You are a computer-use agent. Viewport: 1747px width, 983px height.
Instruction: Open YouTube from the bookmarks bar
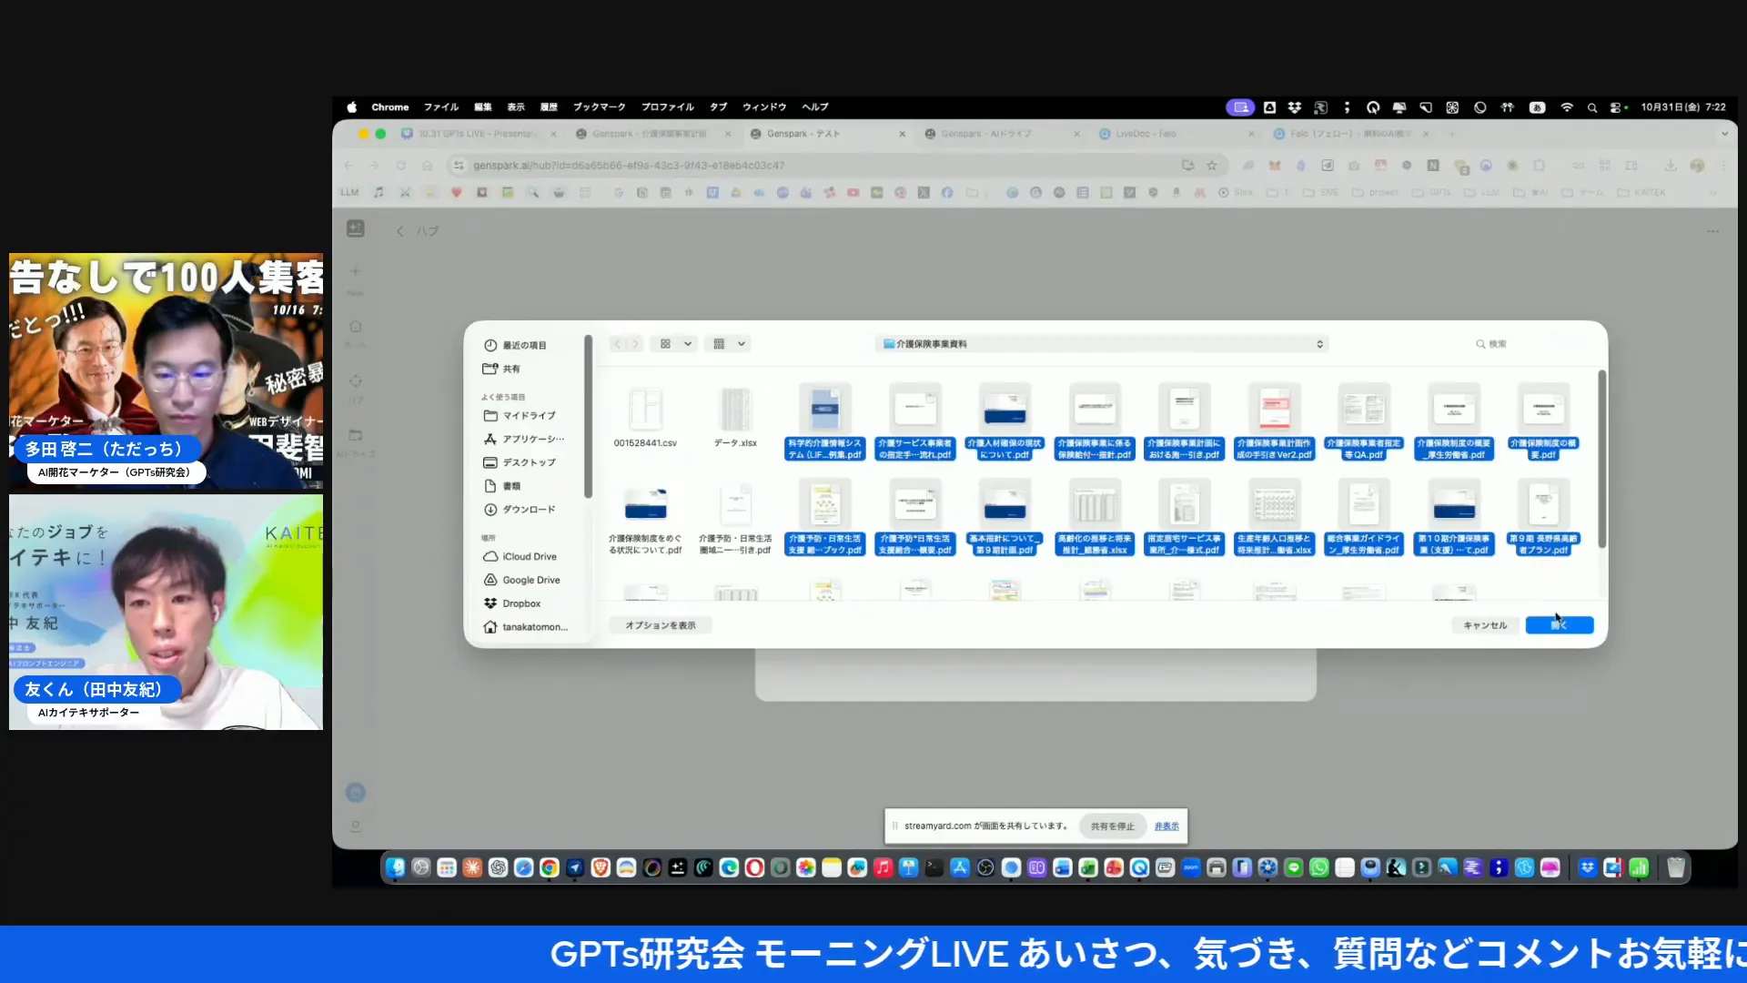(x=853, y=192)
